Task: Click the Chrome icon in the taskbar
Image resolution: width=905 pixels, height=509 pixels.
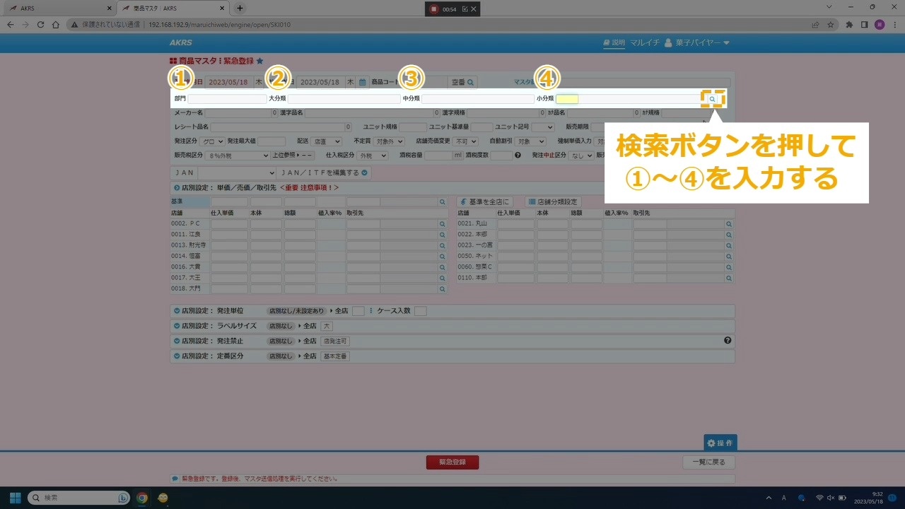Action: 142,498
